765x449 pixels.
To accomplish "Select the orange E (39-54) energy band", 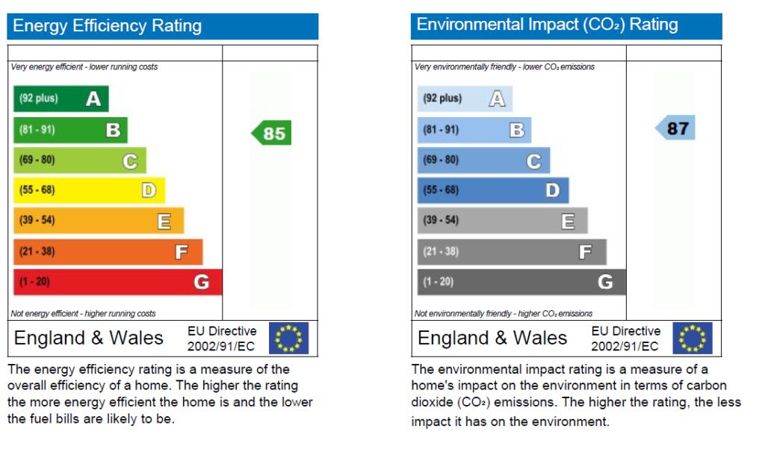I will tap(99, 221).
